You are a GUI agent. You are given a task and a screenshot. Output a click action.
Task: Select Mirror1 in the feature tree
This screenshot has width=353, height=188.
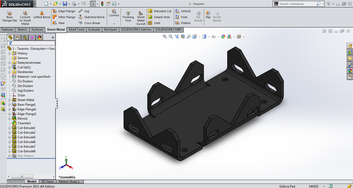click(23, 119)
